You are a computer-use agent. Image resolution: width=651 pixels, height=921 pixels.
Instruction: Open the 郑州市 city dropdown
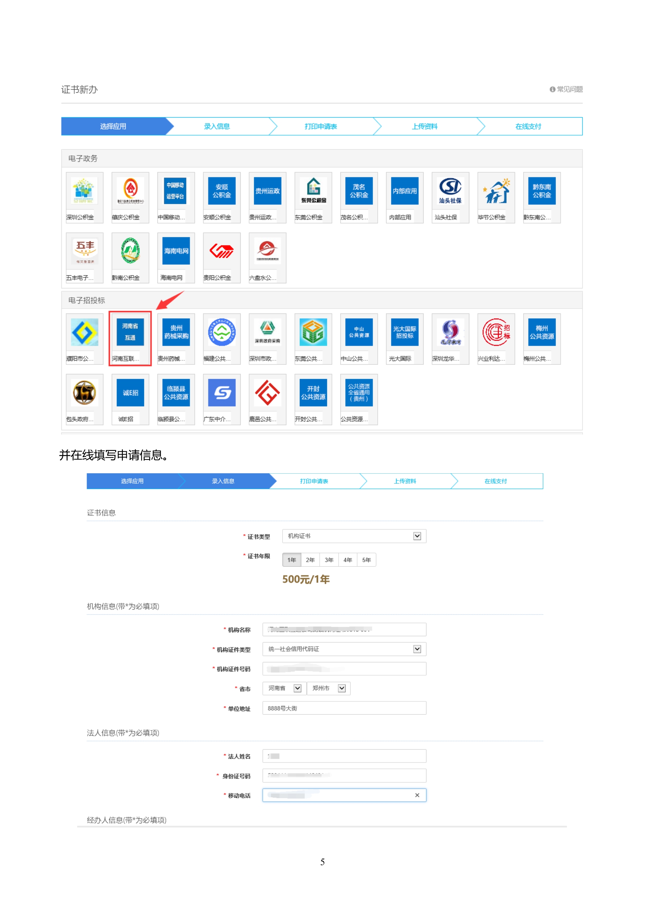329,688
